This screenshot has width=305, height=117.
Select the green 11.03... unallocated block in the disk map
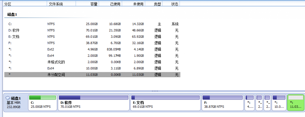[x=296, y=102]
